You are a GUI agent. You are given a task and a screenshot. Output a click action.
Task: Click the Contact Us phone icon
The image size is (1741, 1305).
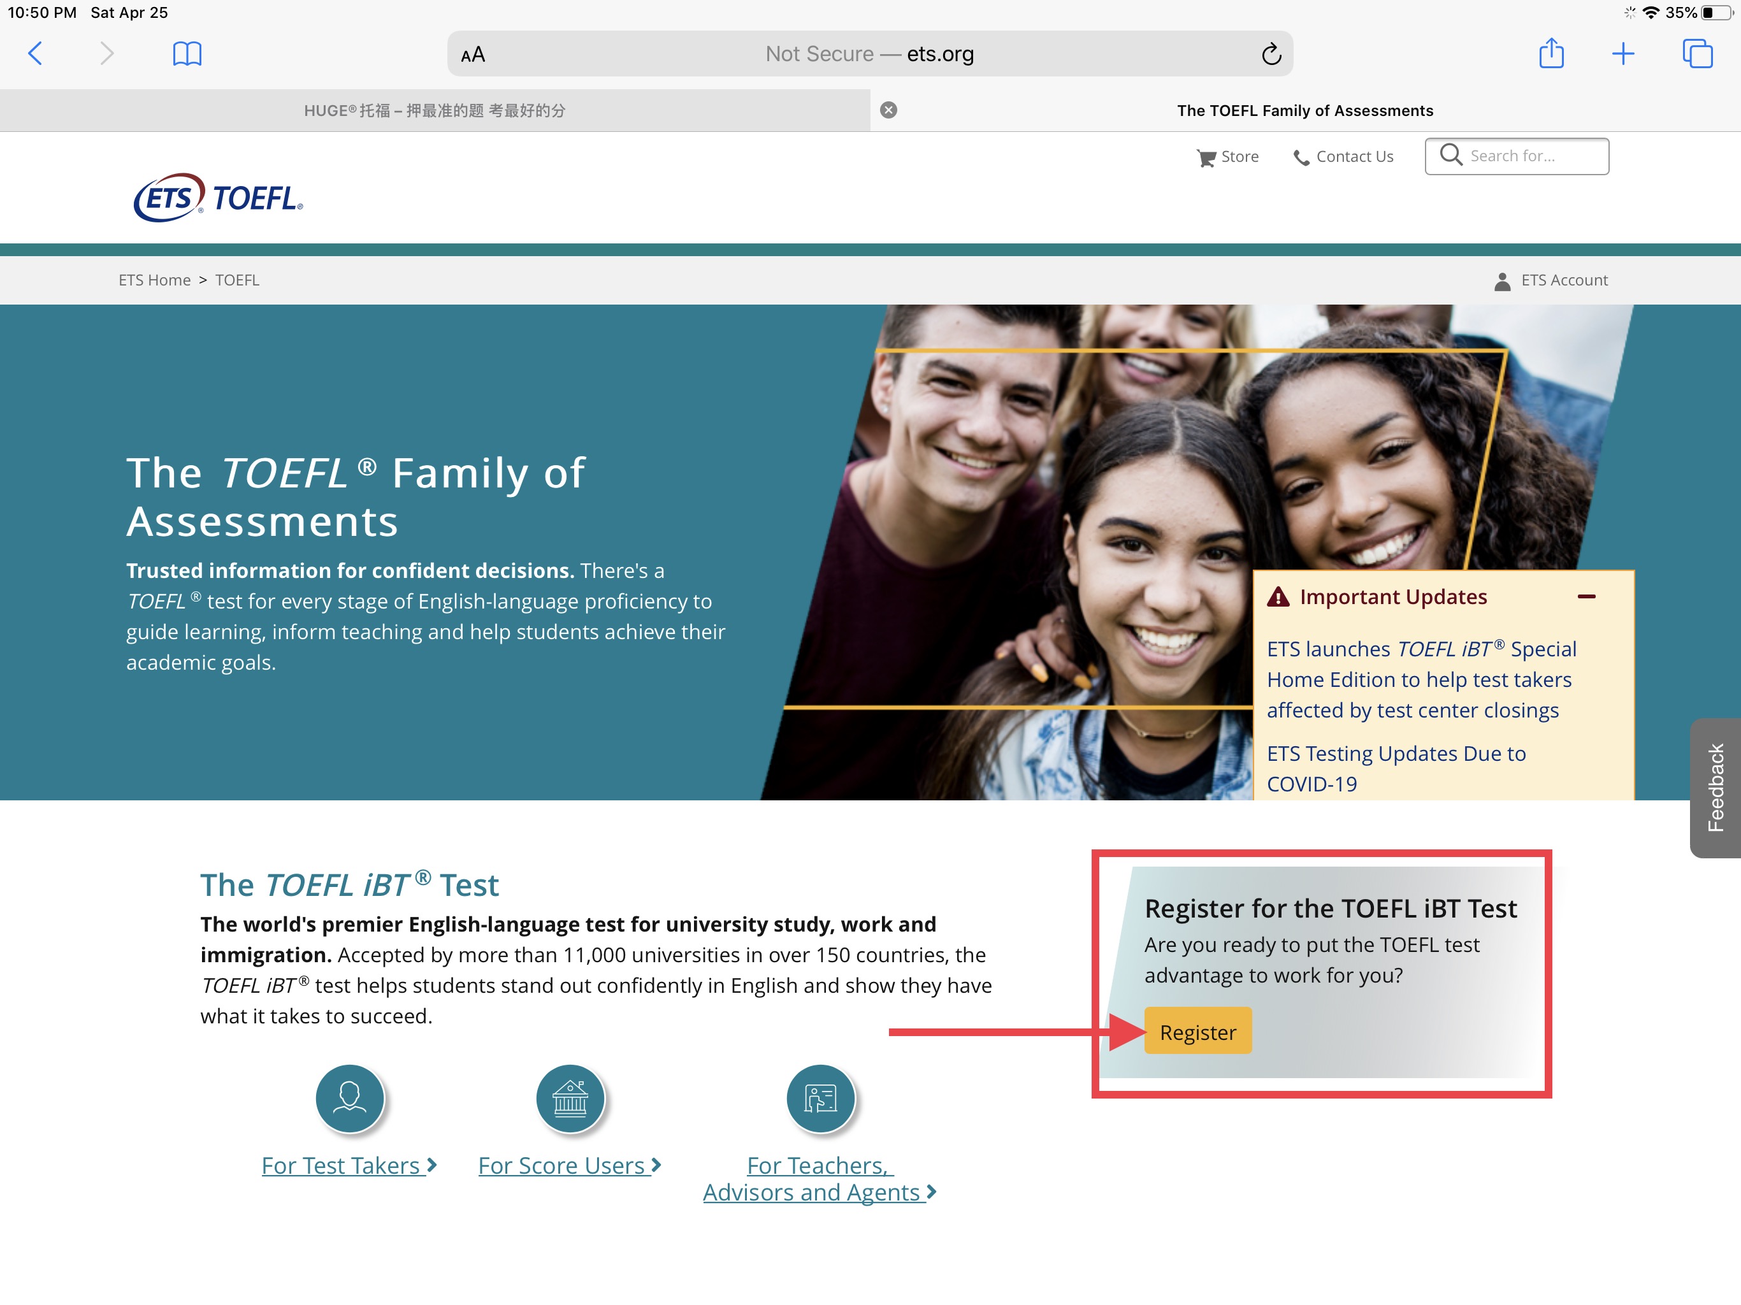1302,157
